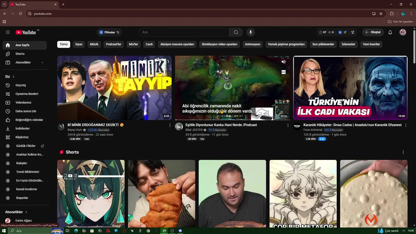Open Microsoft Edge from taskbar
Image resolution: width=416 pixels, height=234 pixels.
click(x=76, y=231)
